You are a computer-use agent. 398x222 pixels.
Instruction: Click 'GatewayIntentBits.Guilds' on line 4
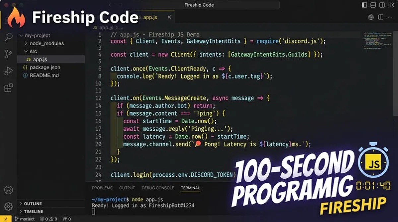270,55
